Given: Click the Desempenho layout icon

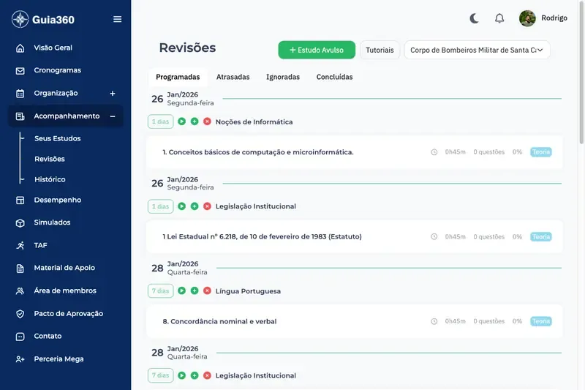Looking at the screenshot, I should click(x=20, y=200).
